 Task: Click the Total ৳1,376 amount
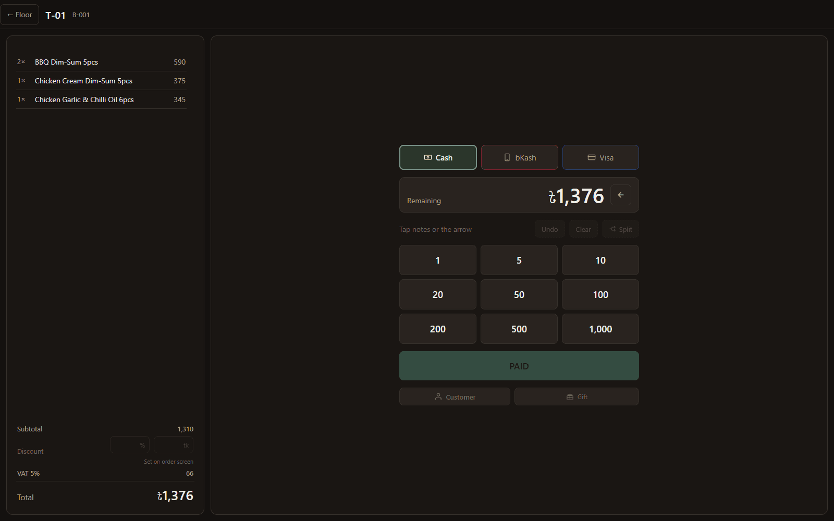175,495
